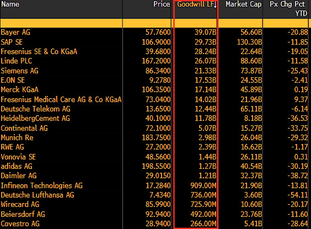Viewport: 311px width, 229px height.
Task: Click Linde PLC goodwill value 26.07B
Action: (x=205, y=61)
